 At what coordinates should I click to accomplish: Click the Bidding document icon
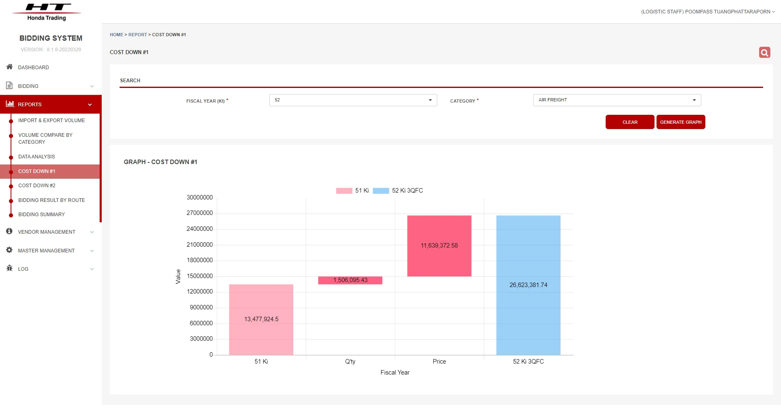(9, 85)
